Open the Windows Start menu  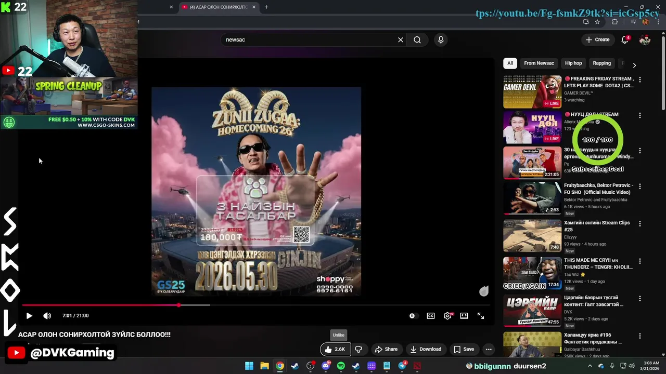click(249, 366)
